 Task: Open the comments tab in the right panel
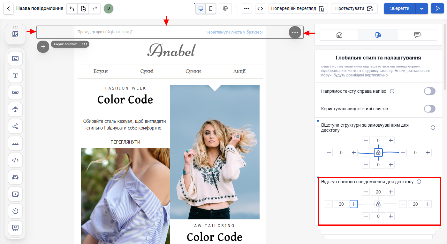[x=417, y=35]
